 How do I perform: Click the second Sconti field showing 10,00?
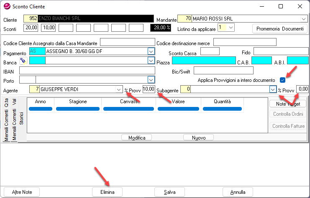pos(48,28)
